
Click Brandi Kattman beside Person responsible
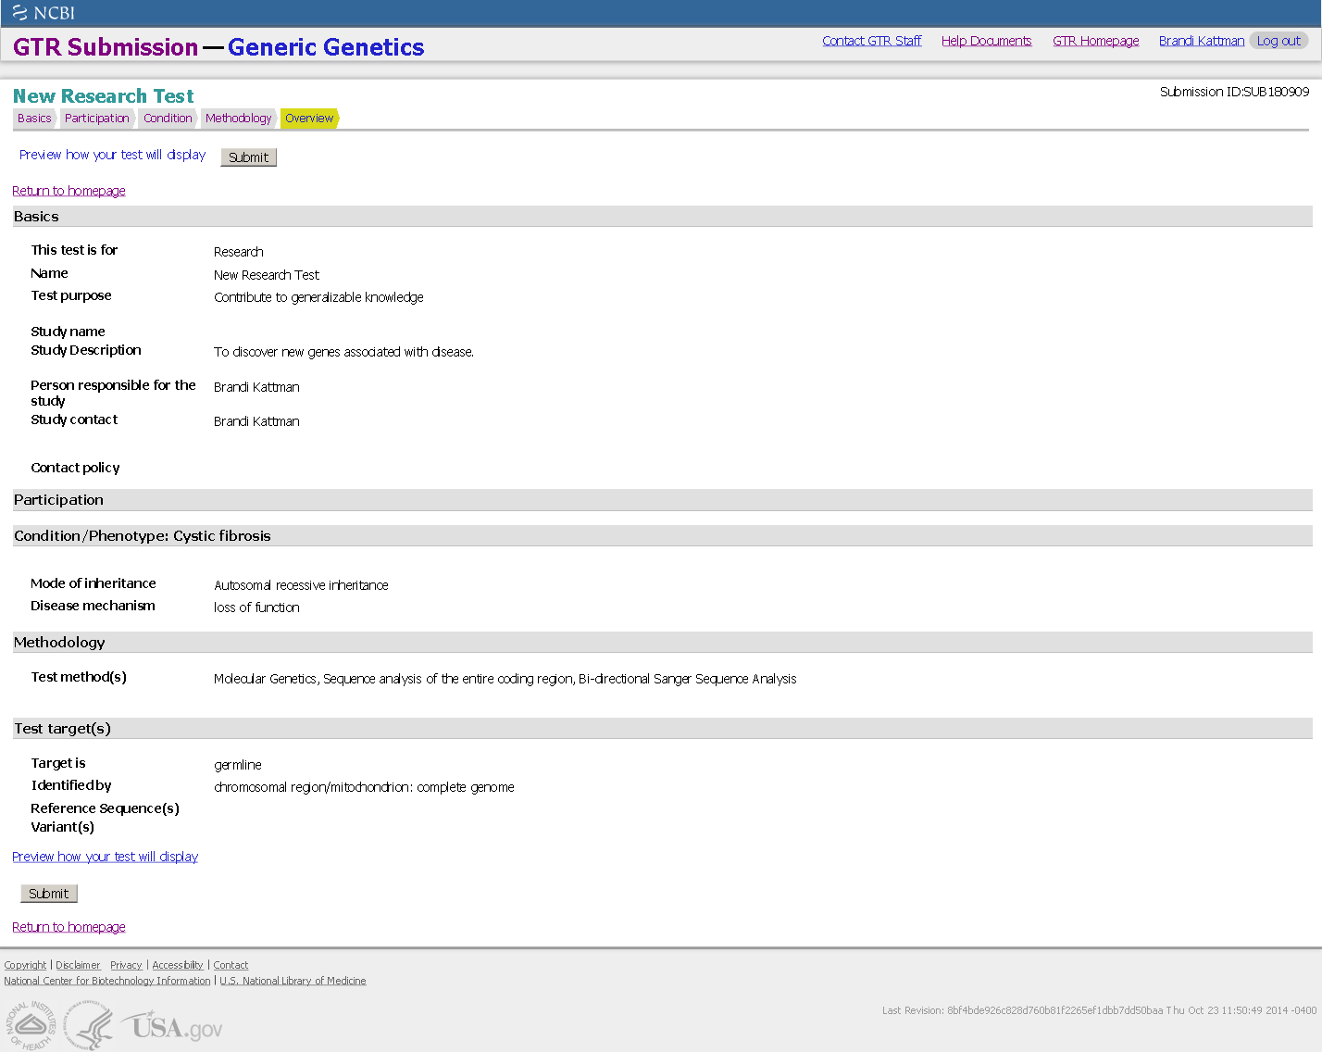point(256,387)
